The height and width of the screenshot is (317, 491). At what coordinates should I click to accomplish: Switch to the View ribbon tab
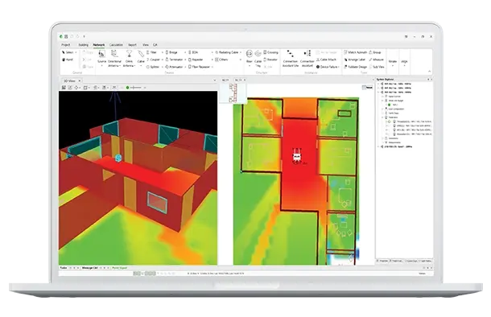[x=146, y=45]
